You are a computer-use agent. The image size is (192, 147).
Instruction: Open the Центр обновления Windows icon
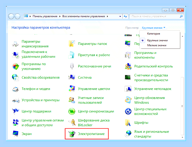point(128,100)
